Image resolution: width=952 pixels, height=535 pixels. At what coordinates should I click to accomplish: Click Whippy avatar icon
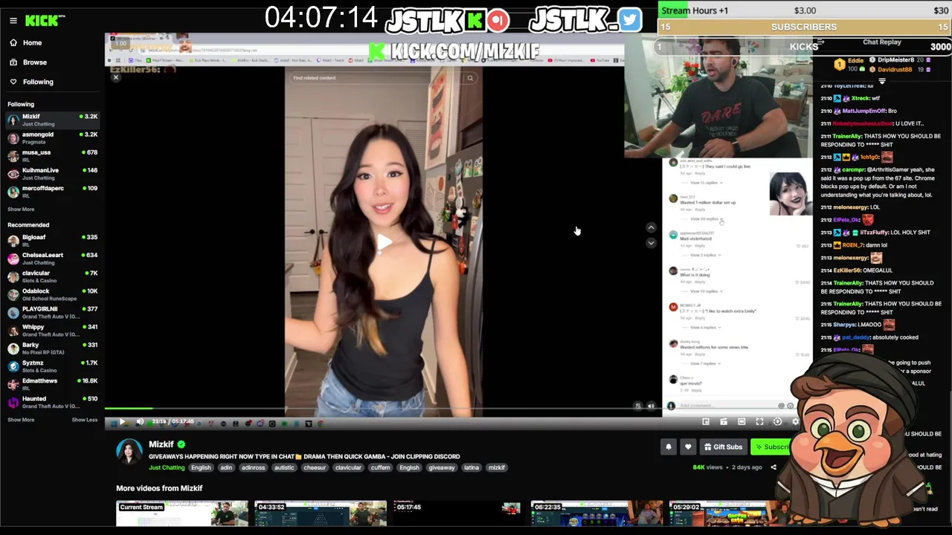tap(13, 330)
